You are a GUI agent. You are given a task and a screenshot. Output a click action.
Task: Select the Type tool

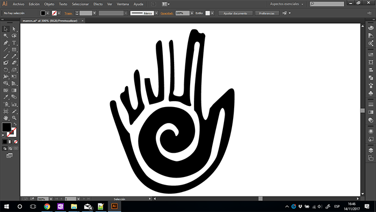[14, 43]
